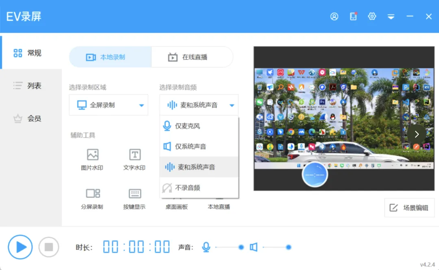The height and width of the screenshot is (270, 439).
Task: Expand the 全屏录制 region dropdown
Action: pyautogui.click(x=109, y=105)
